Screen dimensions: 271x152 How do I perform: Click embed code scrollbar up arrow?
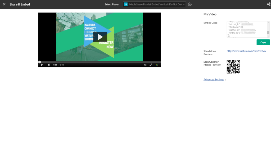tap(268, 23)
